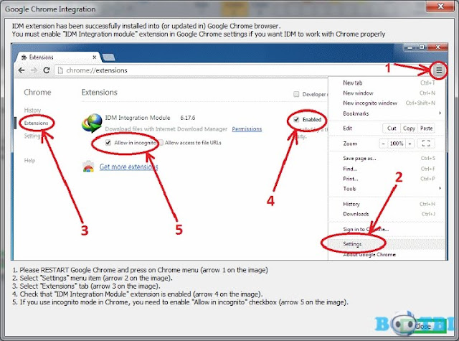Check Allow access to file URLs
The height and width of the screenshot is (341, 459).
(x=161, y=143)
